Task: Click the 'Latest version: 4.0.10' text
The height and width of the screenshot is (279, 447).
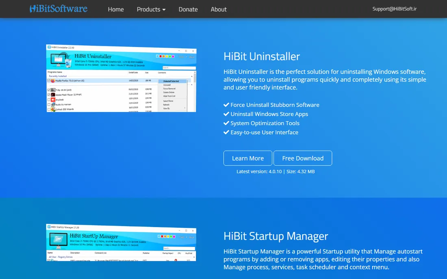Action: pos(259,172)
